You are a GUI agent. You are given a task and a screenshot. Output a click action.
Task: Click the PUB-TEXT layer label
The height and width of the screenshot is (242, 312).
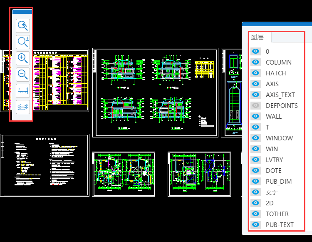point(280,225)
